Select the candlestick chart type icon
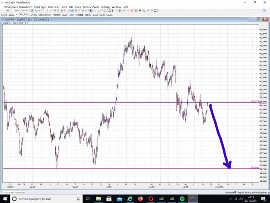Image resolution: width=270 pixels, height=203 pixels. click(36, 10)
